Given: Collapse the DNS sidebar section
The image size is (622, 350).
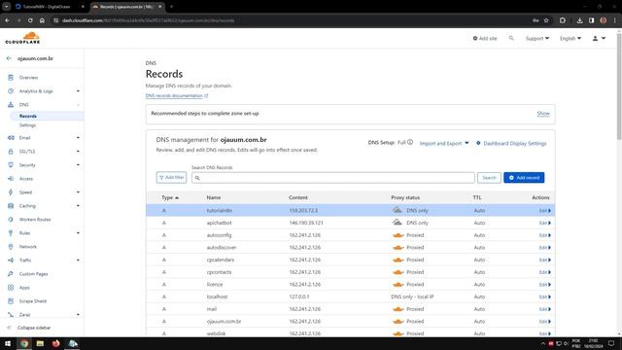Looking at the screenshot, I should click(x=78, y=105).
